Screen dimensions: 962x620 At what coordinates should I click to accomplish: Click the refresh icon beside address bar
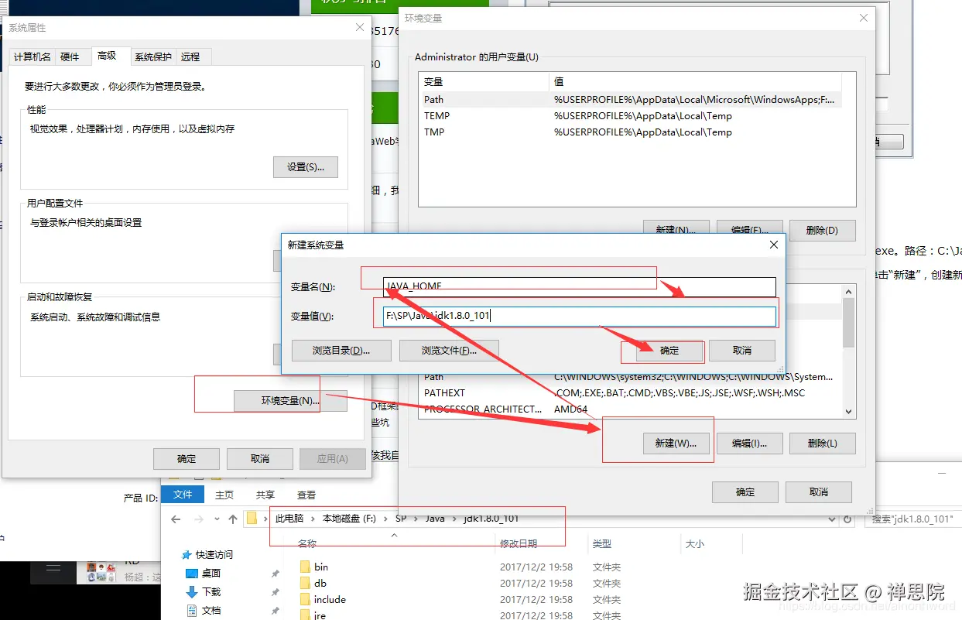(847, 519)
